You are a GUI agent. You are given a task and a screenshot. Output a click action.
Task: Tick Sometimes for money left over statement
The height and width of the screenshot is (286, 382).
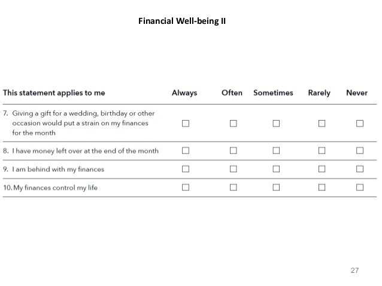coord(276,150)
